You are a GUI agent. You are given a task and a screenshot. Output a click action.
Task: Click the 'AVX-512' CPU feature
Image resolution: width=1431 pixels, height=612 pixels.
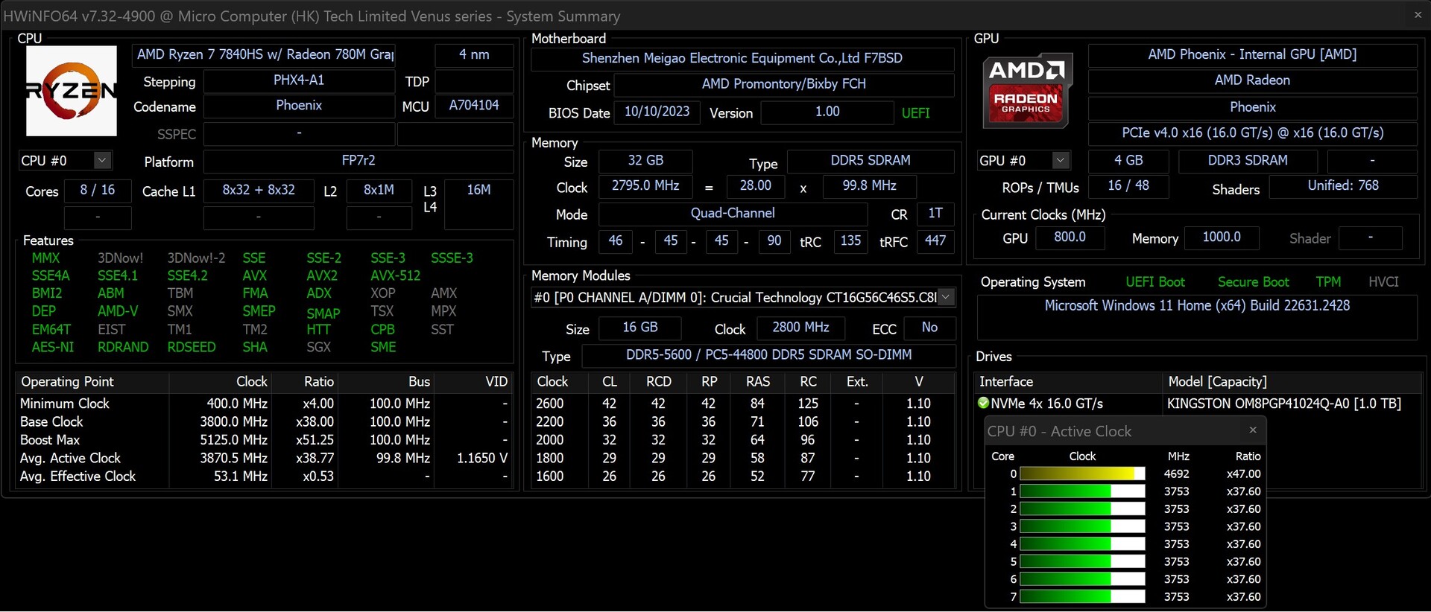click(395, 275)
